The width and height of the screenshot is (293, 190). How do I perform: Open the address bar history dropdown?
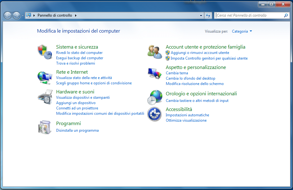(201, 15)
